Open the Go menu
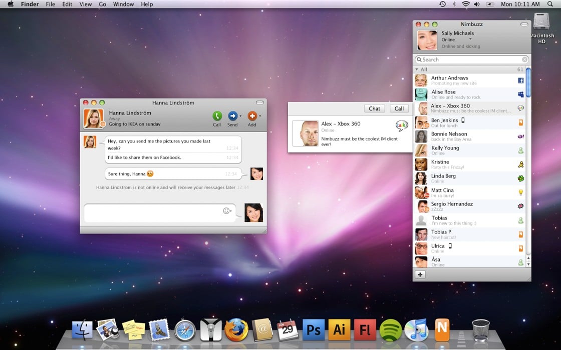 102,4
